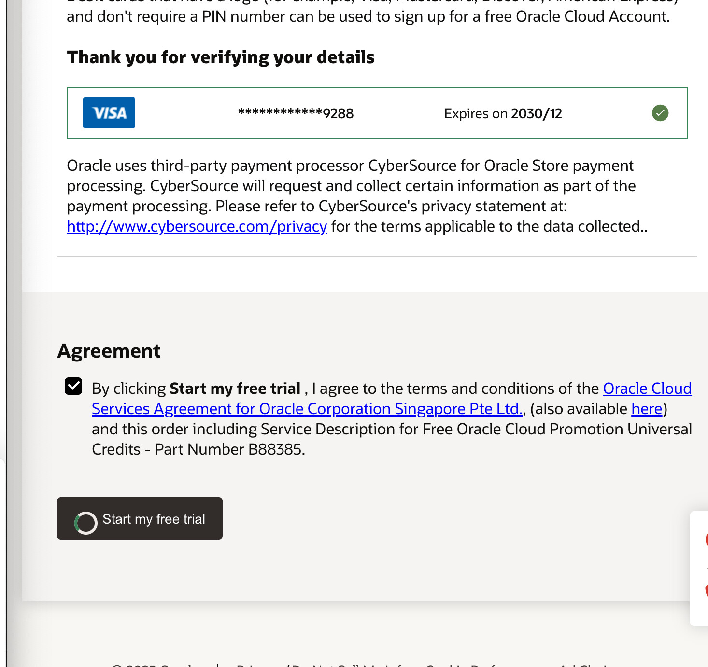Click the Visa card logo
The height and width of the screenshot is (667, 708).
tap(109, 113)
